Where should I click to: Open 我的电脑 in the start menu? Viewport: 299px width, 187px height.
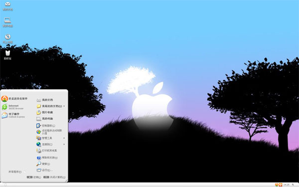point(45,119)
